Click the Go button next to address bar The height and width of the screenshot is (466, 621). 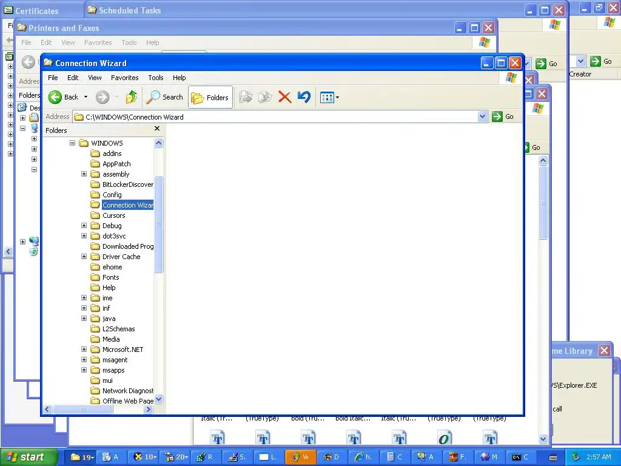(503, 116)
